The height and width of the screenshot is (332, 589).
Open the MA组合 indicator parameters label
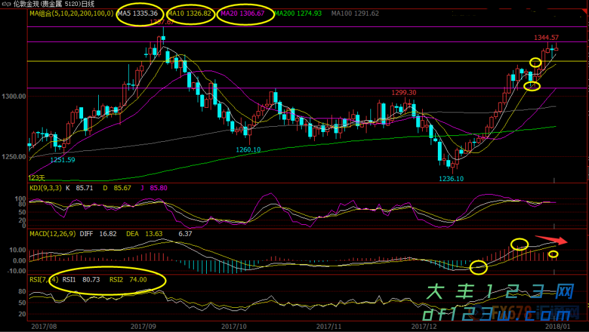coord(71,13)
